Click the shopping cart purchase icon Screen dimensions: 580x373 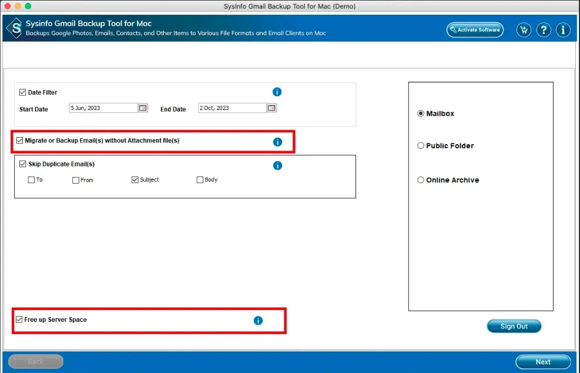524,30
